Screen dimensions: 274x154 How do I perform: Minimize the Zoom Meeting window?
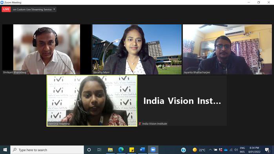pyautogui.click(x=249, y=2)
